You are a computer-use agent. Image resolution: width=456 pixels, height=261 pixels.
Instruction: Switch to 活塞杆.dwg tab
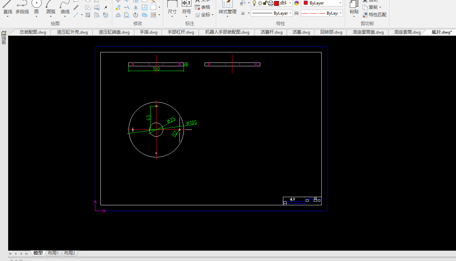click(x=271, y=32)
